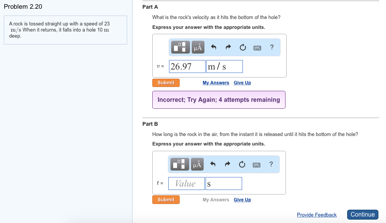Open the keyboard shortcuts icon in Part B
This screenshot has width=386, height=223.
[257, 165]
